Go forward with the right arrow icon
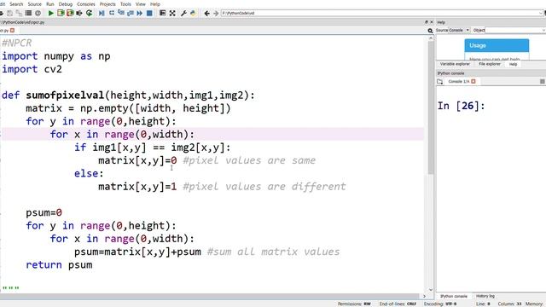Viewport: 546px width, 307px height. (x=216, y=14)
